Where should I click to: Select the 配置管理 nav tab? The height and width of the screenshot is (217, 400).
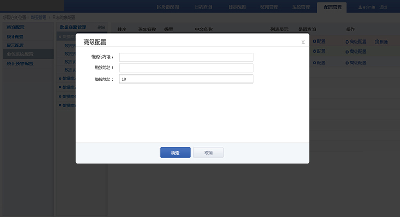click(333, 7)
